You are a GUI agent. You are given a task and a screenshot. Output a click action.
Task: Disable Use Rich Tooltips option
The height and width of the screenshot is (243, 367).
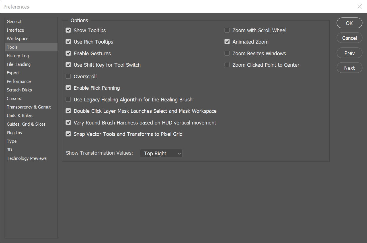[68, 42]
